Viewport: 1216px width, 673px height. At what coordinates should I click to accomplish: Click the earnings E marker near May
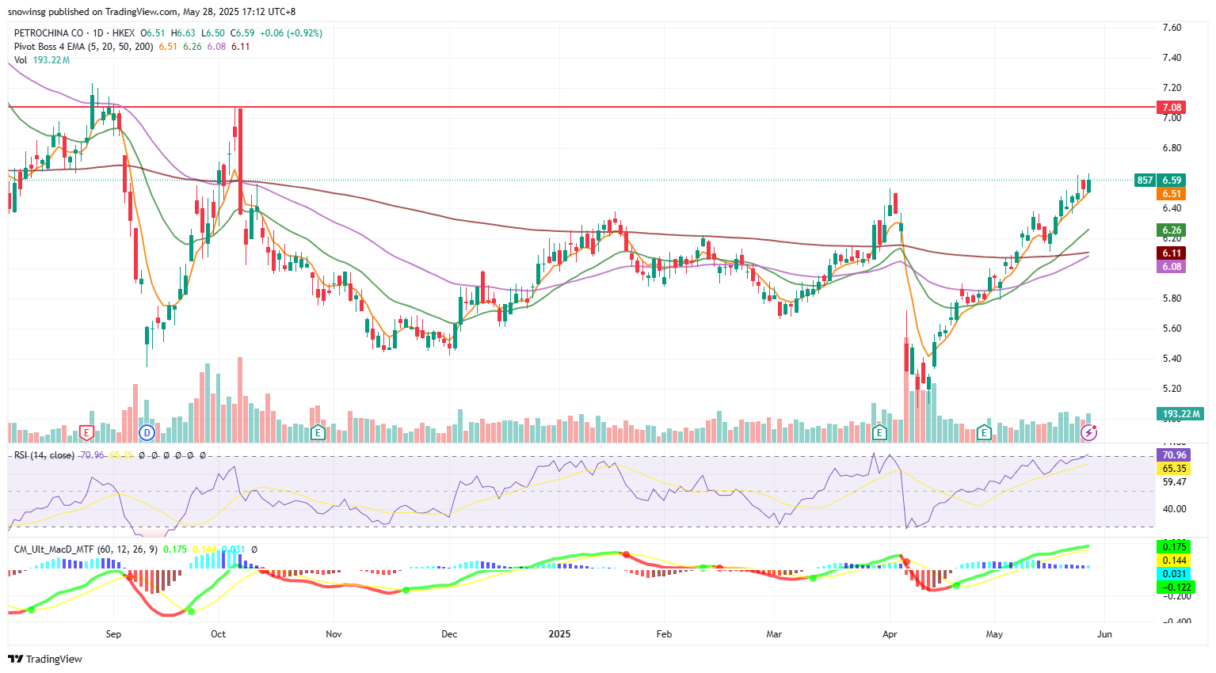pyautogui.click(x=984, y=432)
